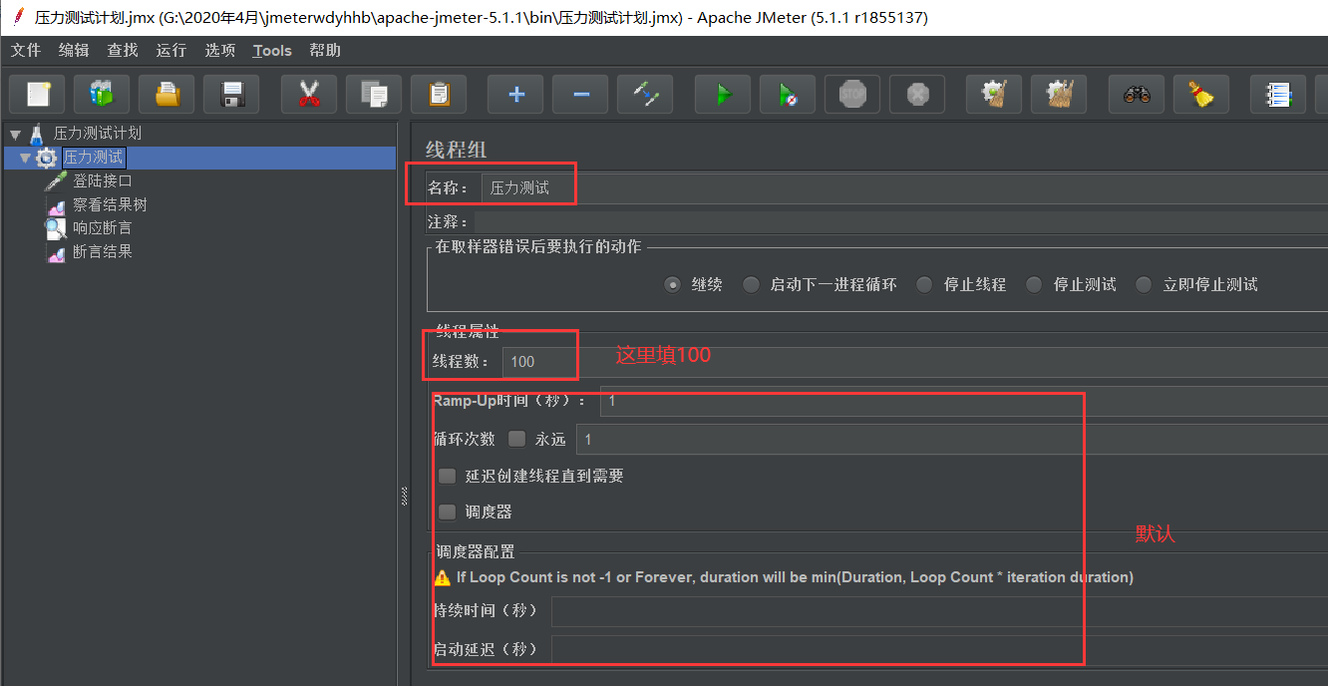Cut selection using the scissors icon

(x=309, y=95)
